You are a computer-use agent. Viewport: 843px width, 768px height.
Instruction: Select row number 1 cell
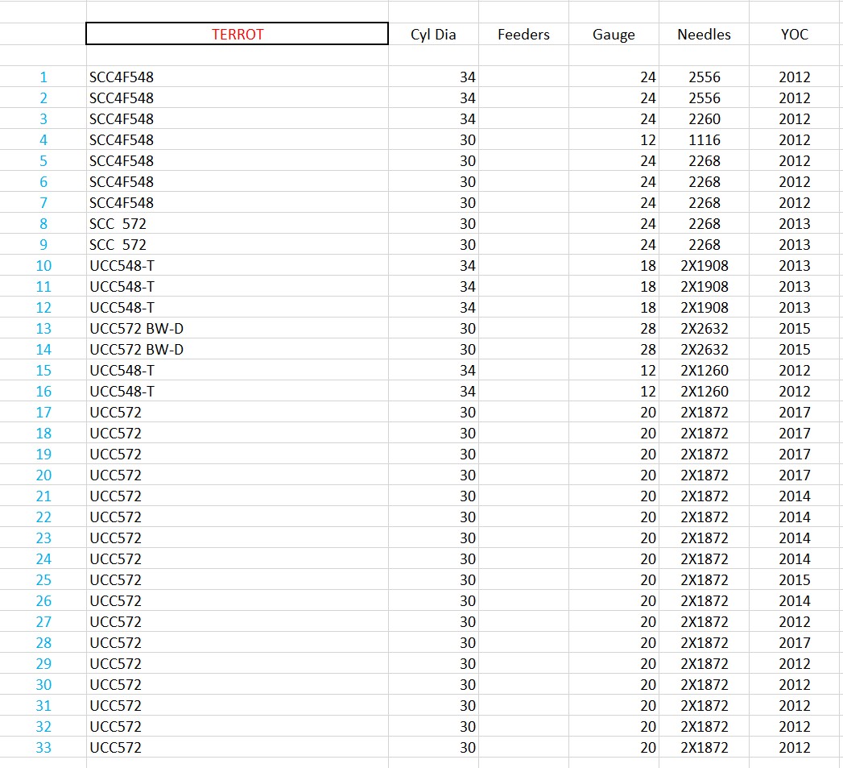43,77
